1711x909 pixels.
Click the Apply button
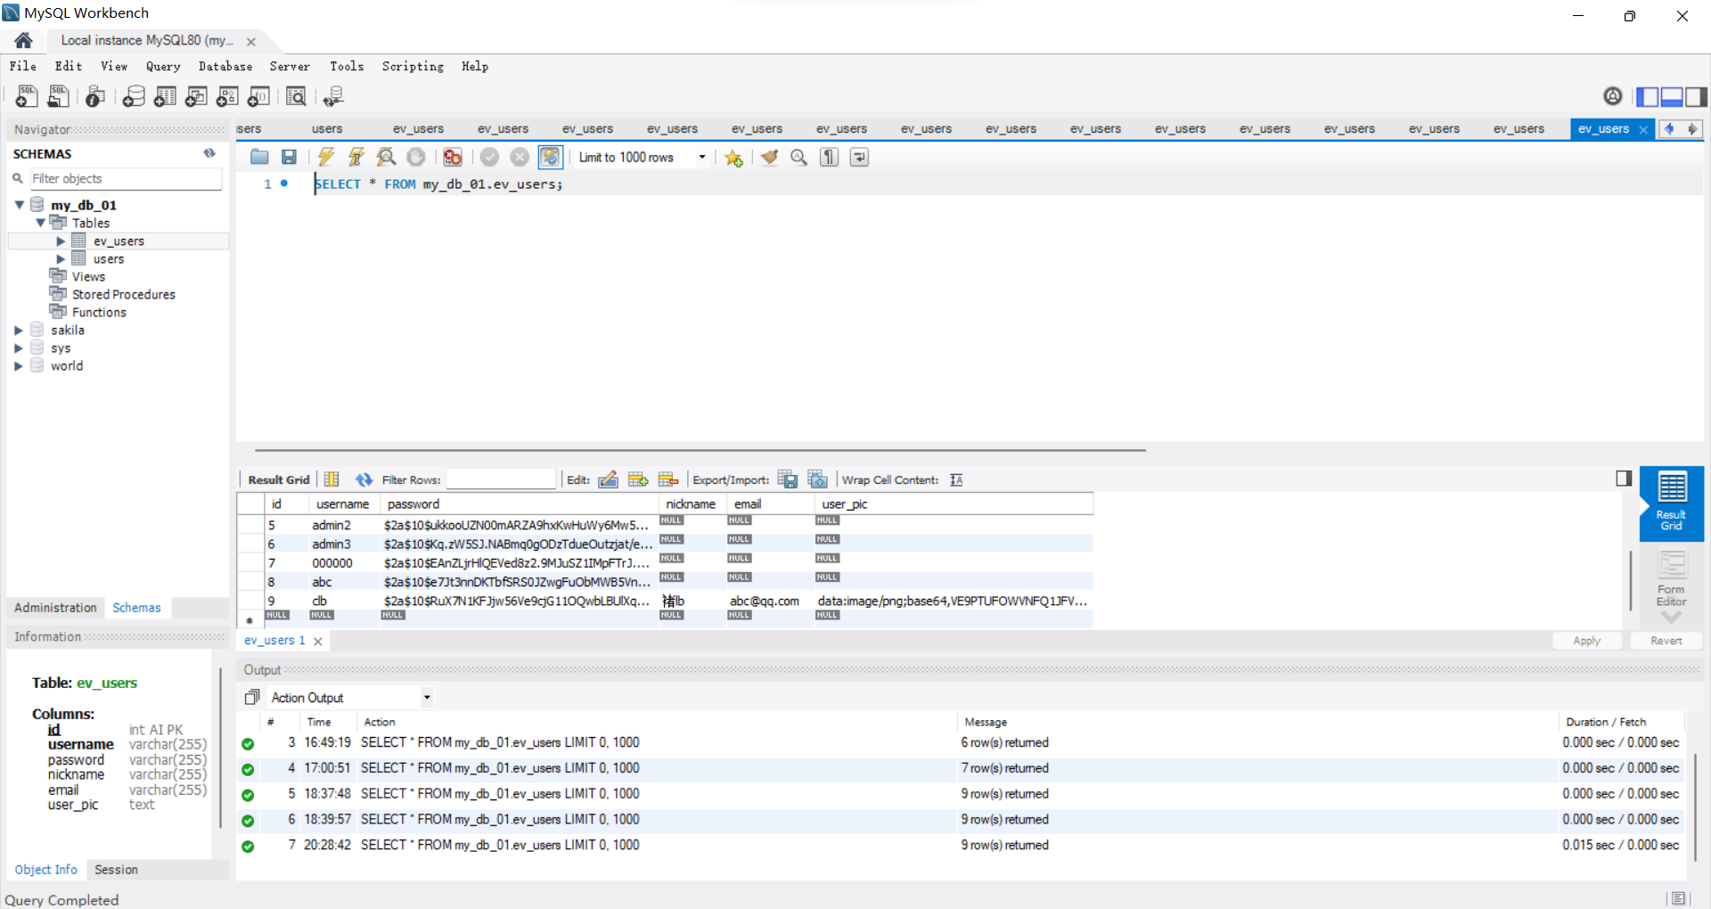1586,641
